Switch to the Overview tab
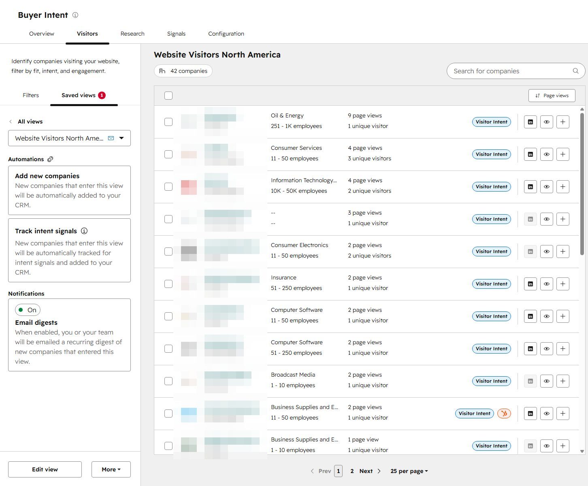This screenshot has width=588, height=486. (42, 34)
